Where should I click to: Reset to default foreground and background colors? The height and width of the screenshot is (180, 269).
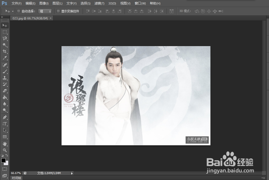(x=2, y=156)
